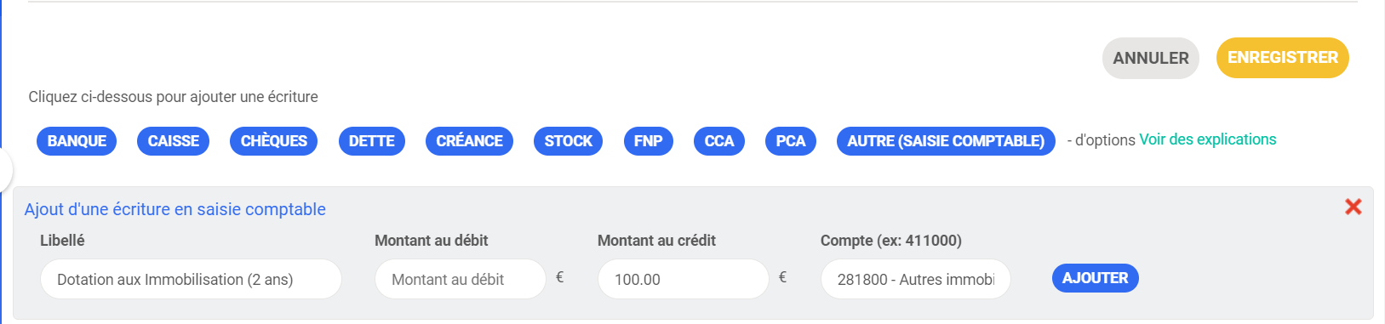Choose the CCA entry button
Viewport: 1385px width, 324px height.
(x=719, y=141)
